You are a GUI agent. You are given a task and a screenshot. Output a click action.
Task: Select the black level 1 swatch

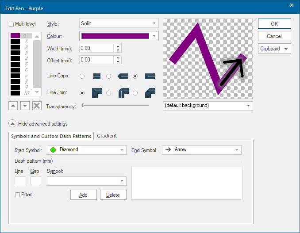click(15, 41)
